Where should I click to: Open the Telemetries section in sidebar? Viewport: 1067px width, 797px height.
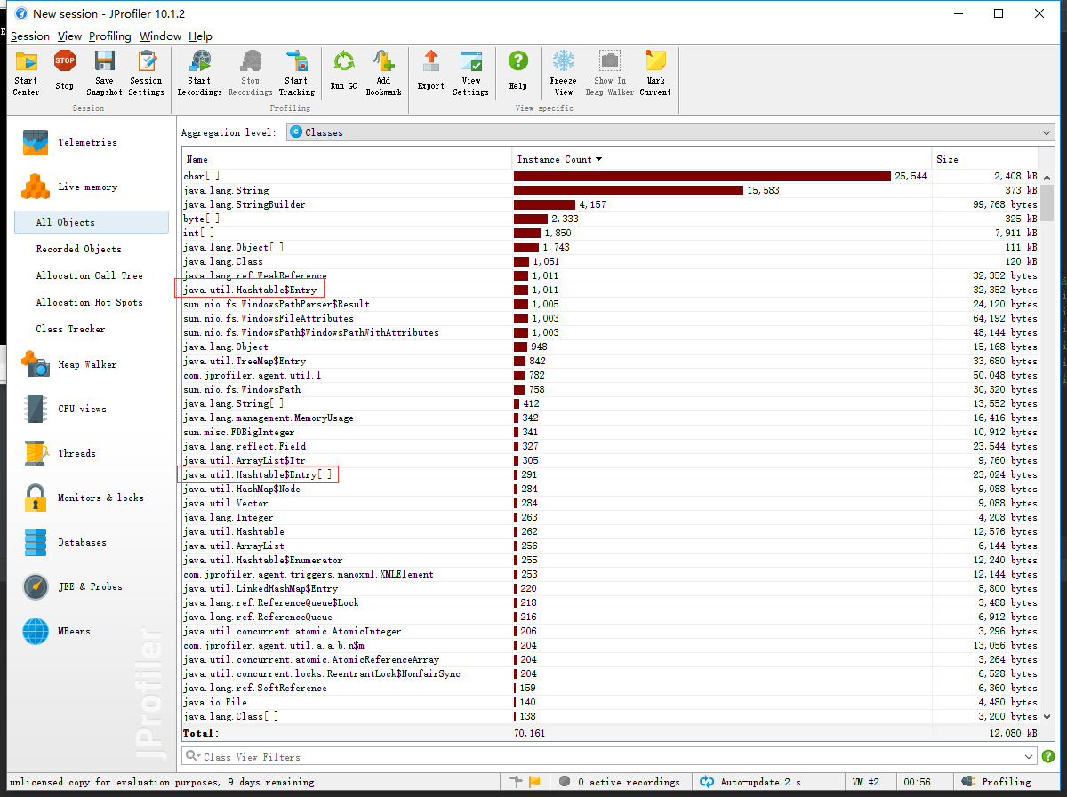click(x=87, y=142)
